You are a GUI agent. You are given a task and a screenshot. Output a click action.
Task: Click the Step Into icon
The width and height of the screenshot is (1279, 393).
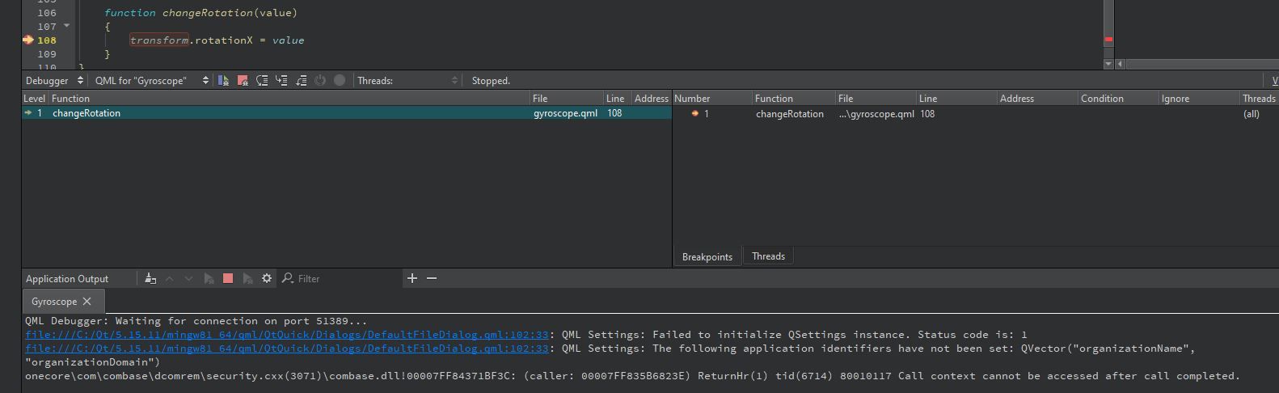[x=281, y=80]
